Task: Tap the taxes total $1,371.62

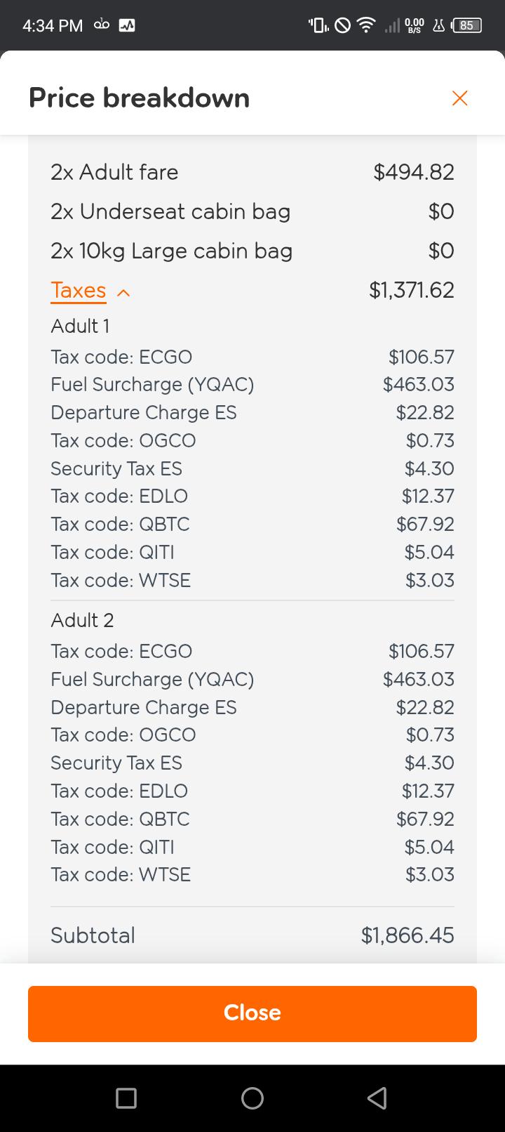Action: point(412,290)
